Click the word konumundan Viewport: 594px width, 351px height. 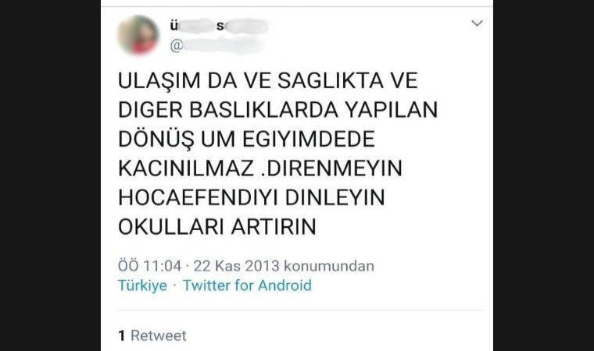pos(329,266)
